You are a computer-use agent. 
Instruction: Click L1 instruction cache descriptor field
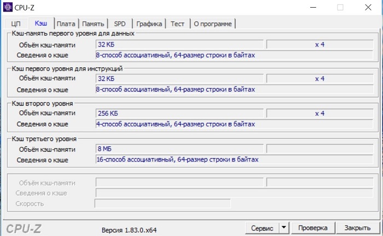coord(234,90)
